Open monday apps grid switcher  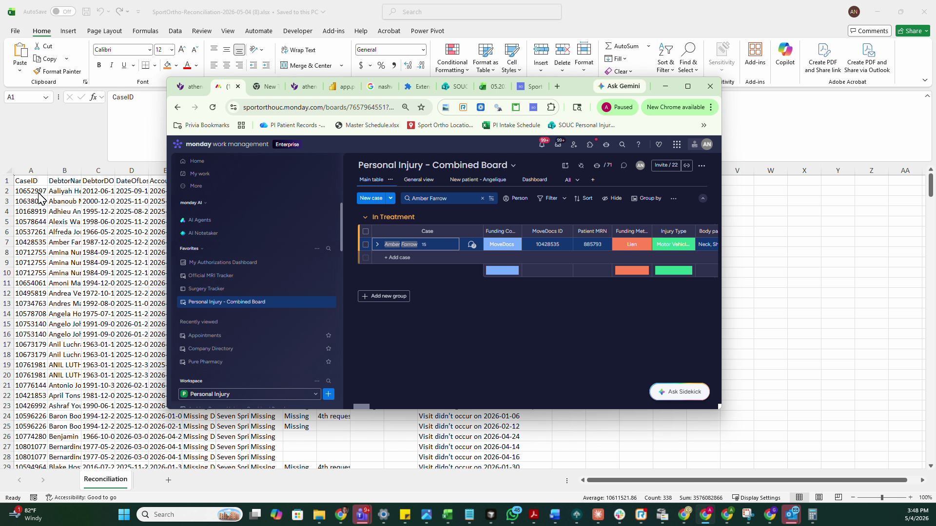677,145
